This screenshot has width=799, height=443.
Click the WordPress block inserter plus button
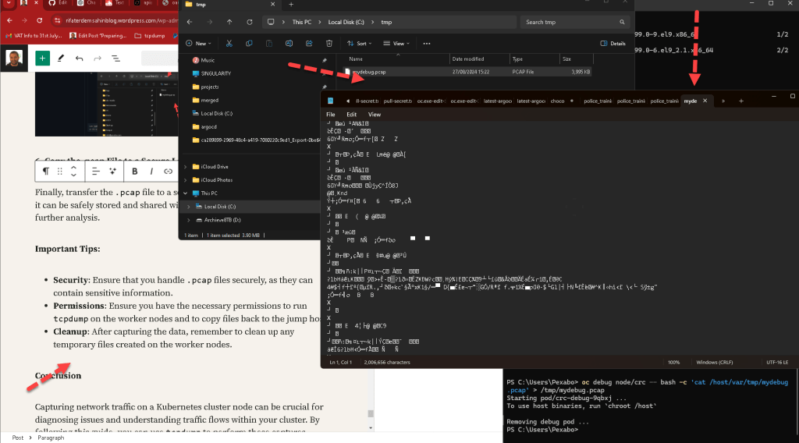[42, 58]
